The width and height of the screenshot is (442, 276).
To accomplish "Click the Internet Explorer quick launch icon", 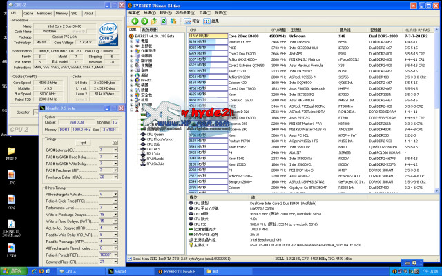I will coord(34,271).
